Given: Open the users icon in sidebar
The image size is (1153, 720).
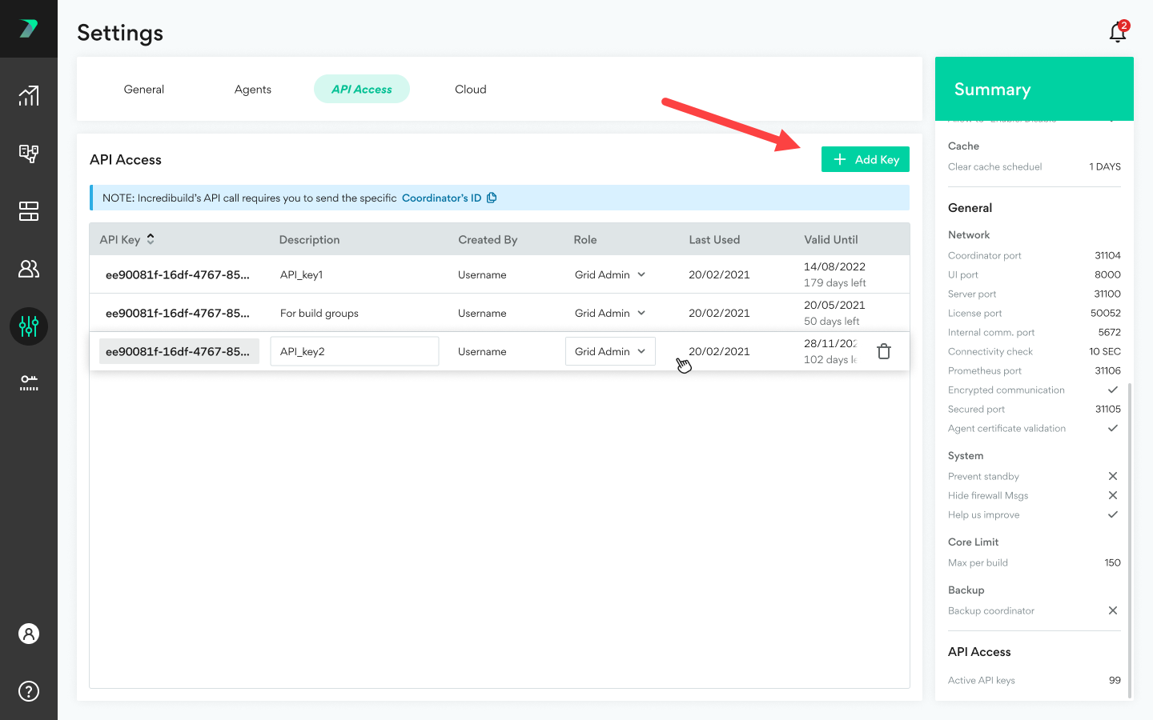Looking at the screenshot, I should (29, 269).
